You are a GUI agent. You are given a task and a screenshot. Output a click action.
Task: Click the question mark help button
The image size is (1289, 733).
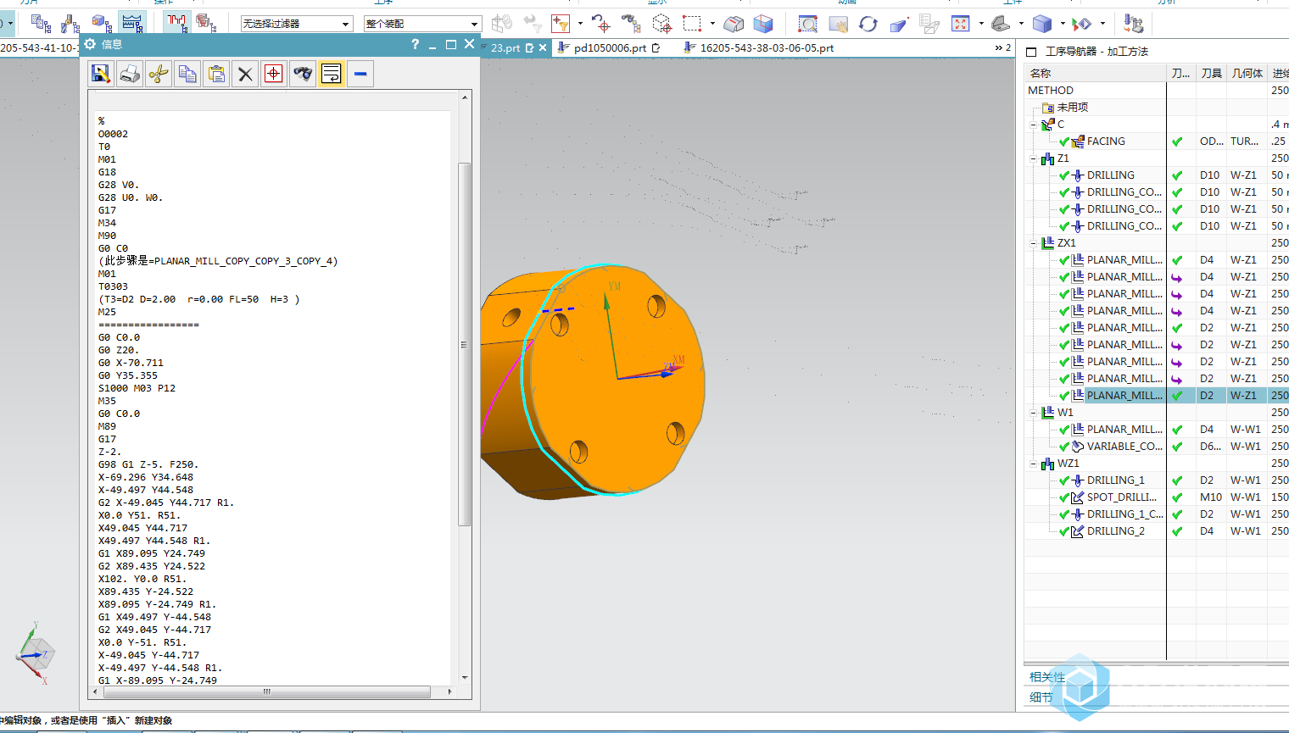pyautogui.click(x=415, y=44)
